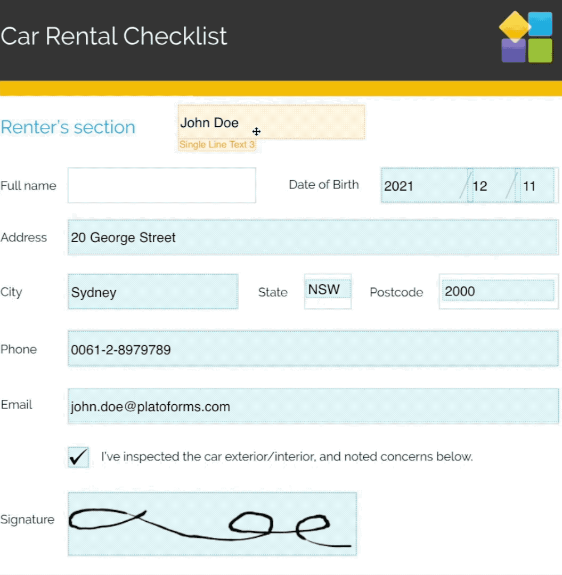562x575 pixels.
Task: Click the "Renter's section" heading
Action: pos(68,127)
